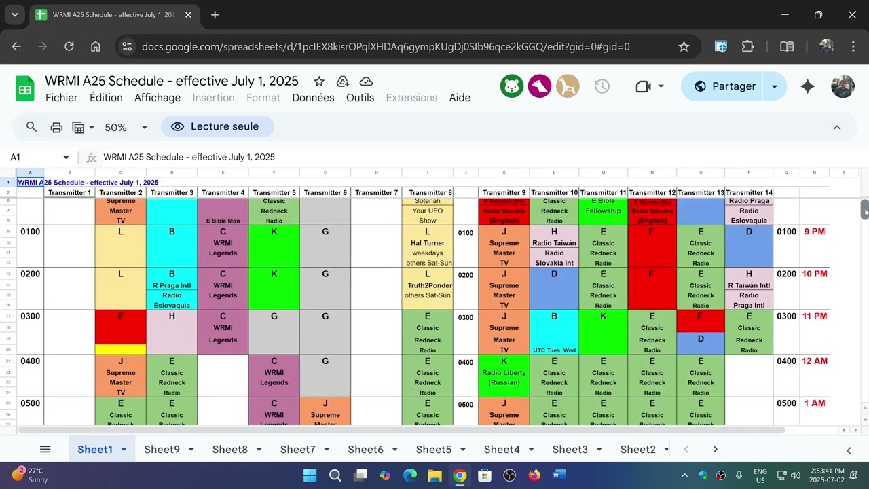Screen dimensions: 869x489
Task: Open the name box dropdown arrow
Action: click(66, 157)
